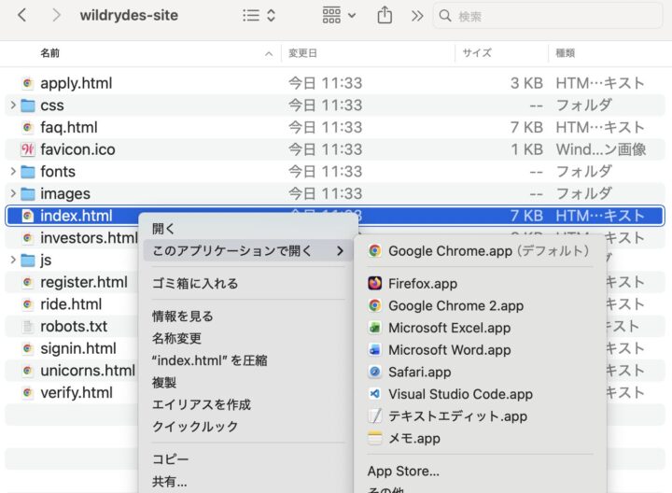Click the Microsoft Word.app icon
This screenshot has height=493, width=672.
(x=374, y=350)
